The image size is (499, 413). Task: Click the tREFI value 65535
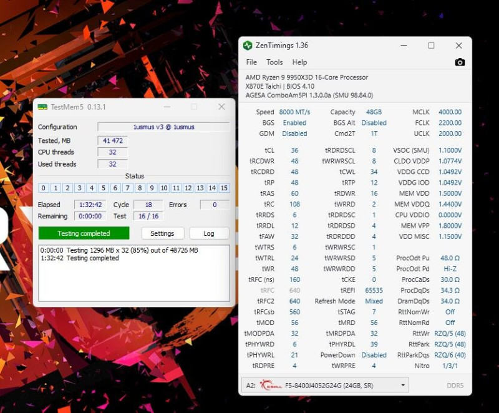click(x=374, y=290)
